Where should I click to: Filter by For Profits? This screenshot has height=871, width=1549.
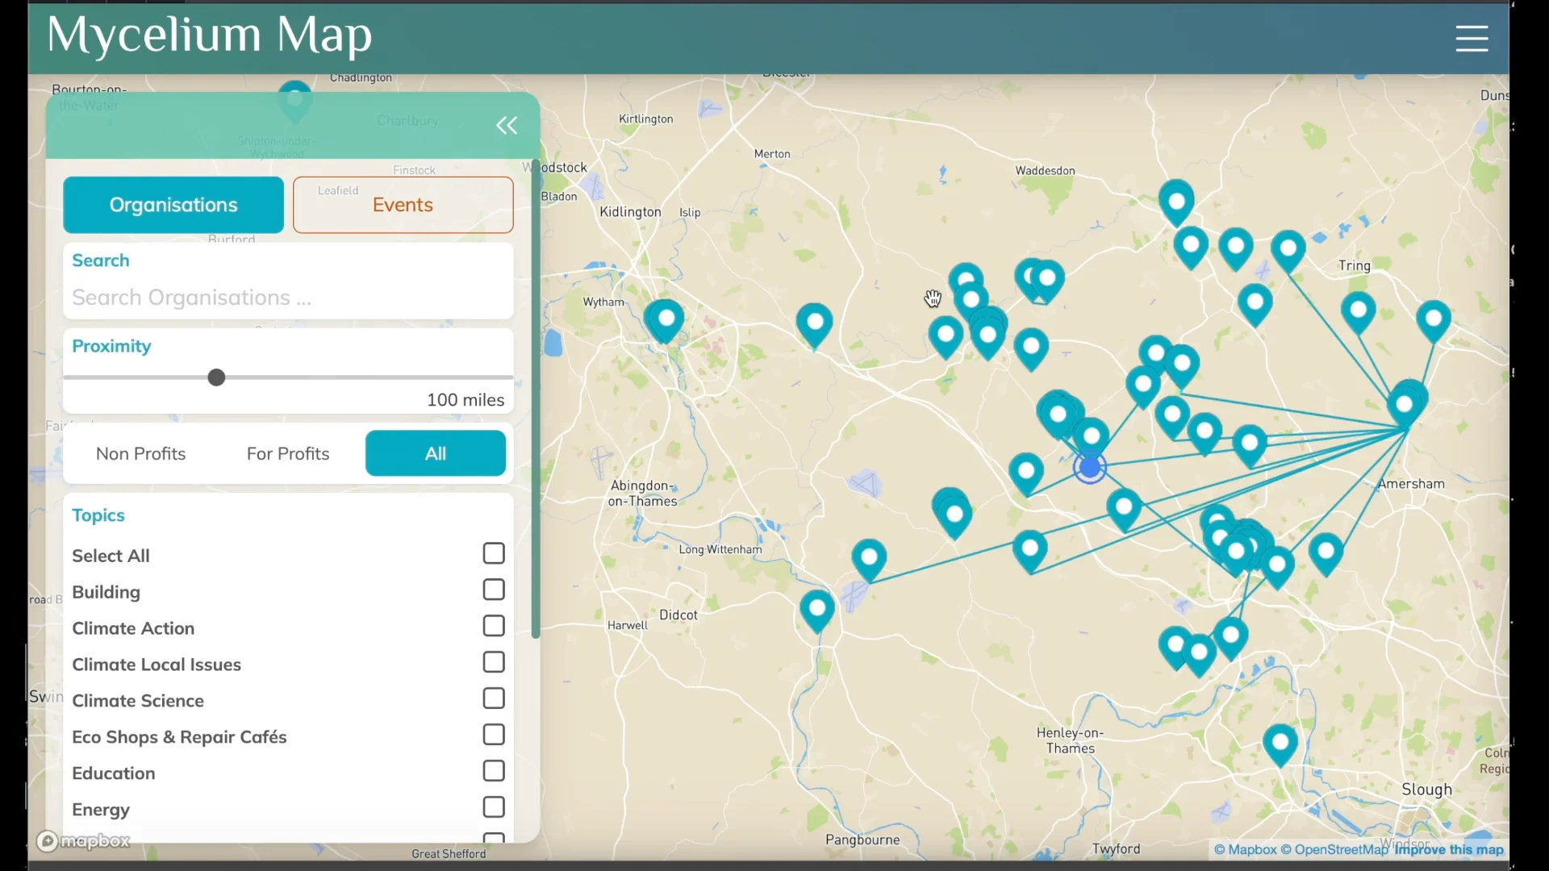288,453
